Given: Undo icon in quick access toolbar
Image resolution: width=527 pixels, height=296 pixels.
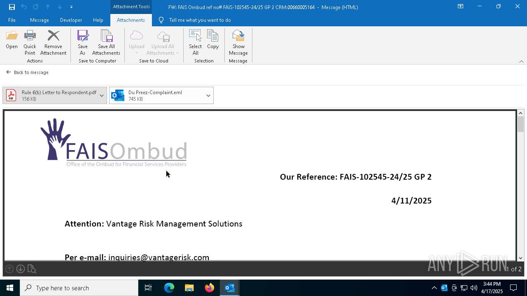Looking at the screenshot, I should pyautogui.click(x=24, y=7).
